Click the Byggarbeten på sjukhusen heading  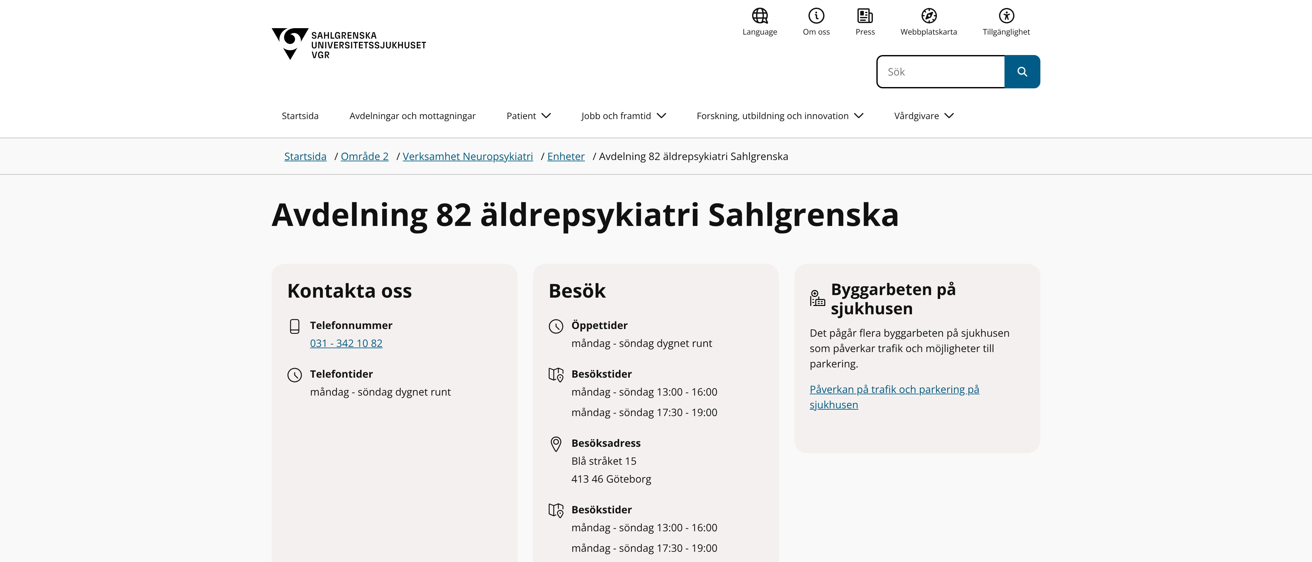pyautogui.click(x=893, y=299)
